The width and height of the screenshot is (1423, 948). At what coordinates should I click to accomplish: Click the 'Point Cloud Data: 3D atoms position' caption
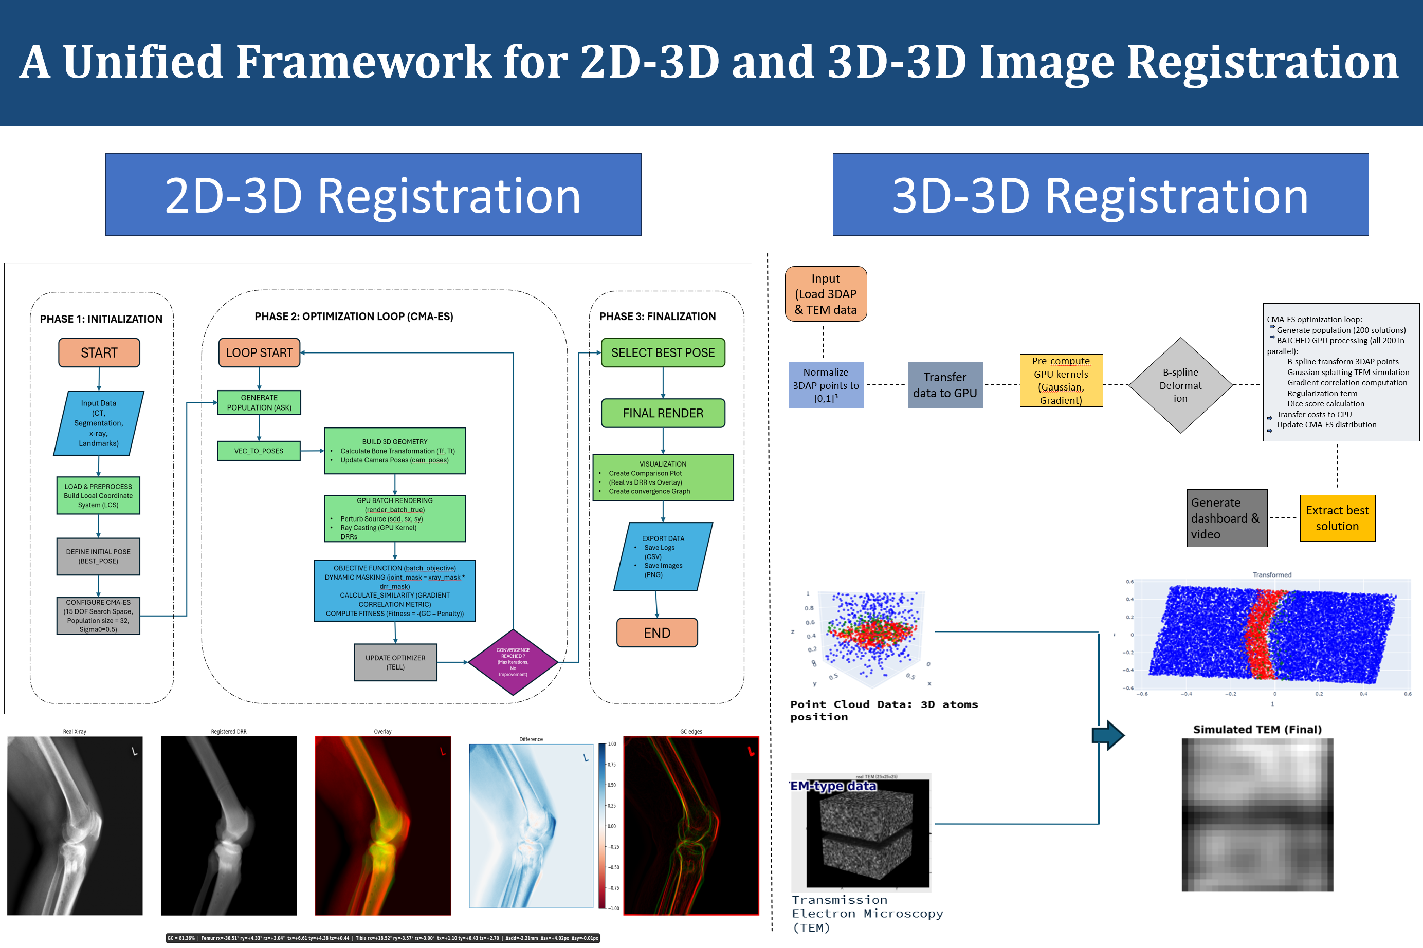pyautogui.click(x=884, y=711)
